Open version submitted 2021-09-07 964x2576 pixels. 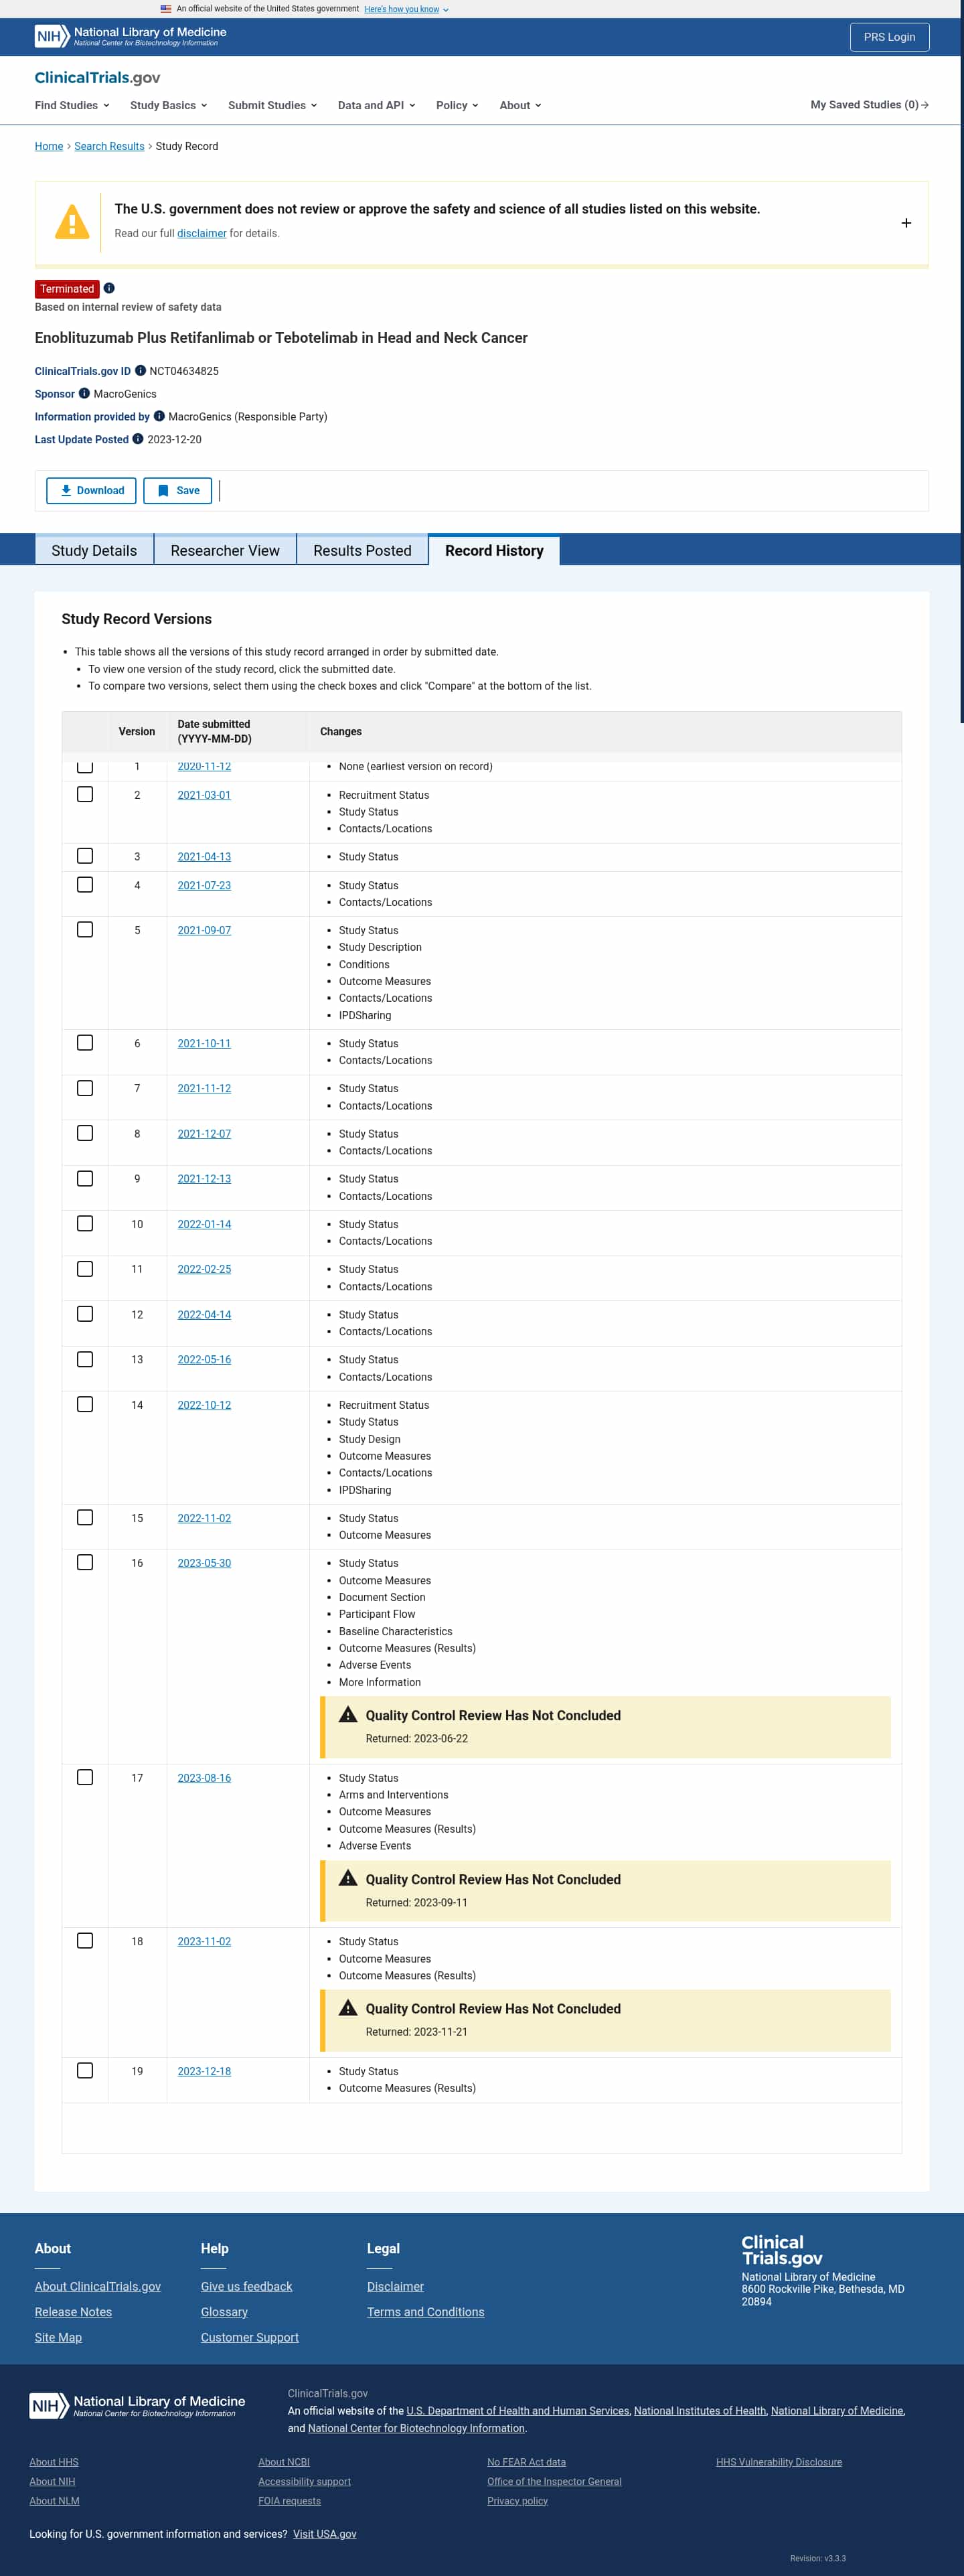pos(204,930)
